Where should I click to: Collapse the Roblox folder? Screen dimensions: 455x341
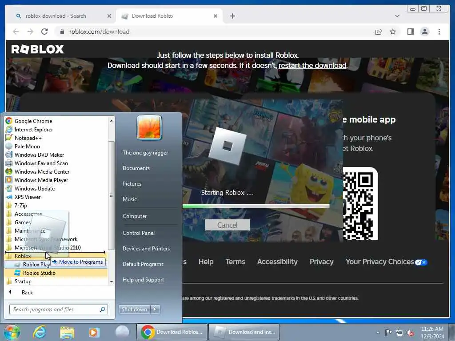point(23,256)
